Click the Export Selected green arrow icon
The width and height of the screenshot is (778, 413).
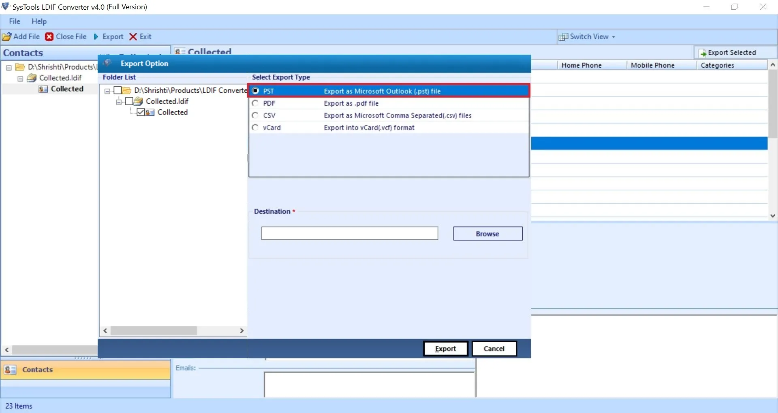click(703, 53)
